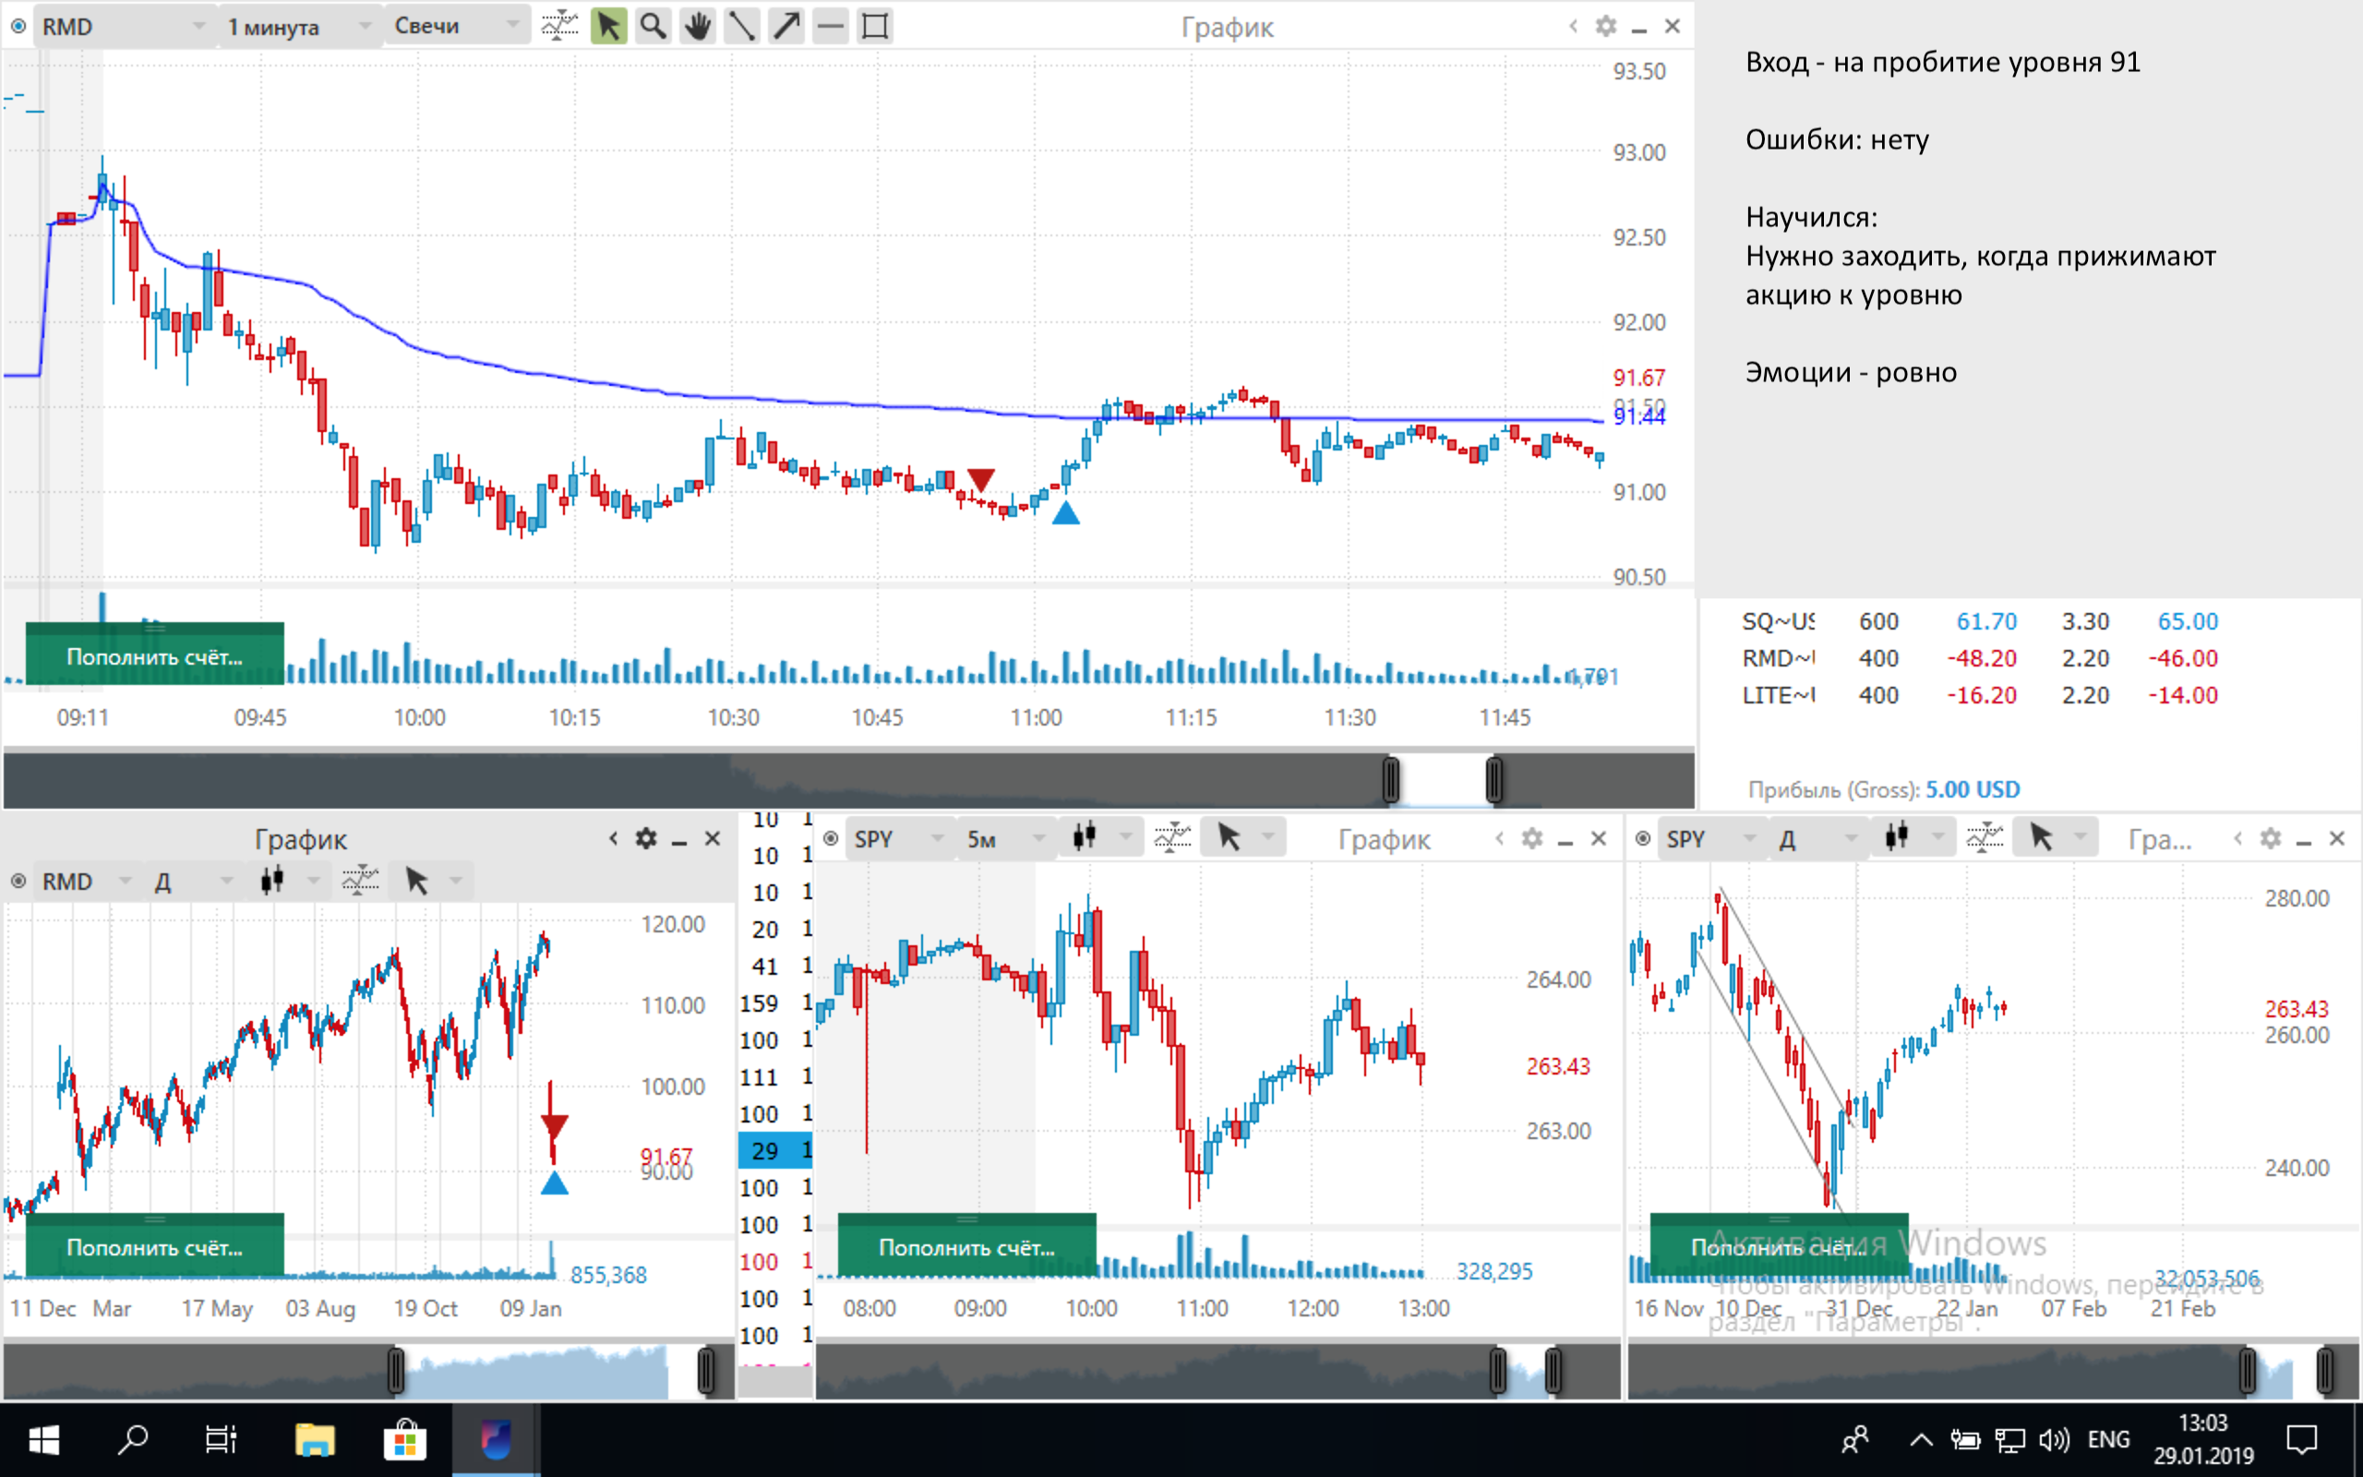
Task: Click the cursor tool in SPY daily chart
Action: click(x=2042, y=837)
